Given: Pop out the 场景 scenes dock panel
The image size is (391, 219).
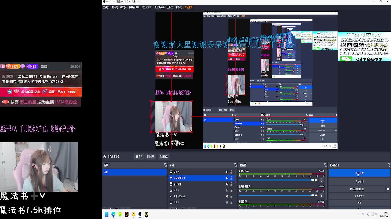Looking at the screenshot, I should [166, 165].
